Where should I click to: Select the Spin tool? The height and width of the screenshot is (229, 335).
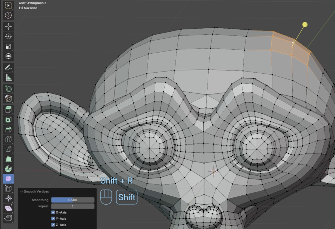[x=8, y=169]
